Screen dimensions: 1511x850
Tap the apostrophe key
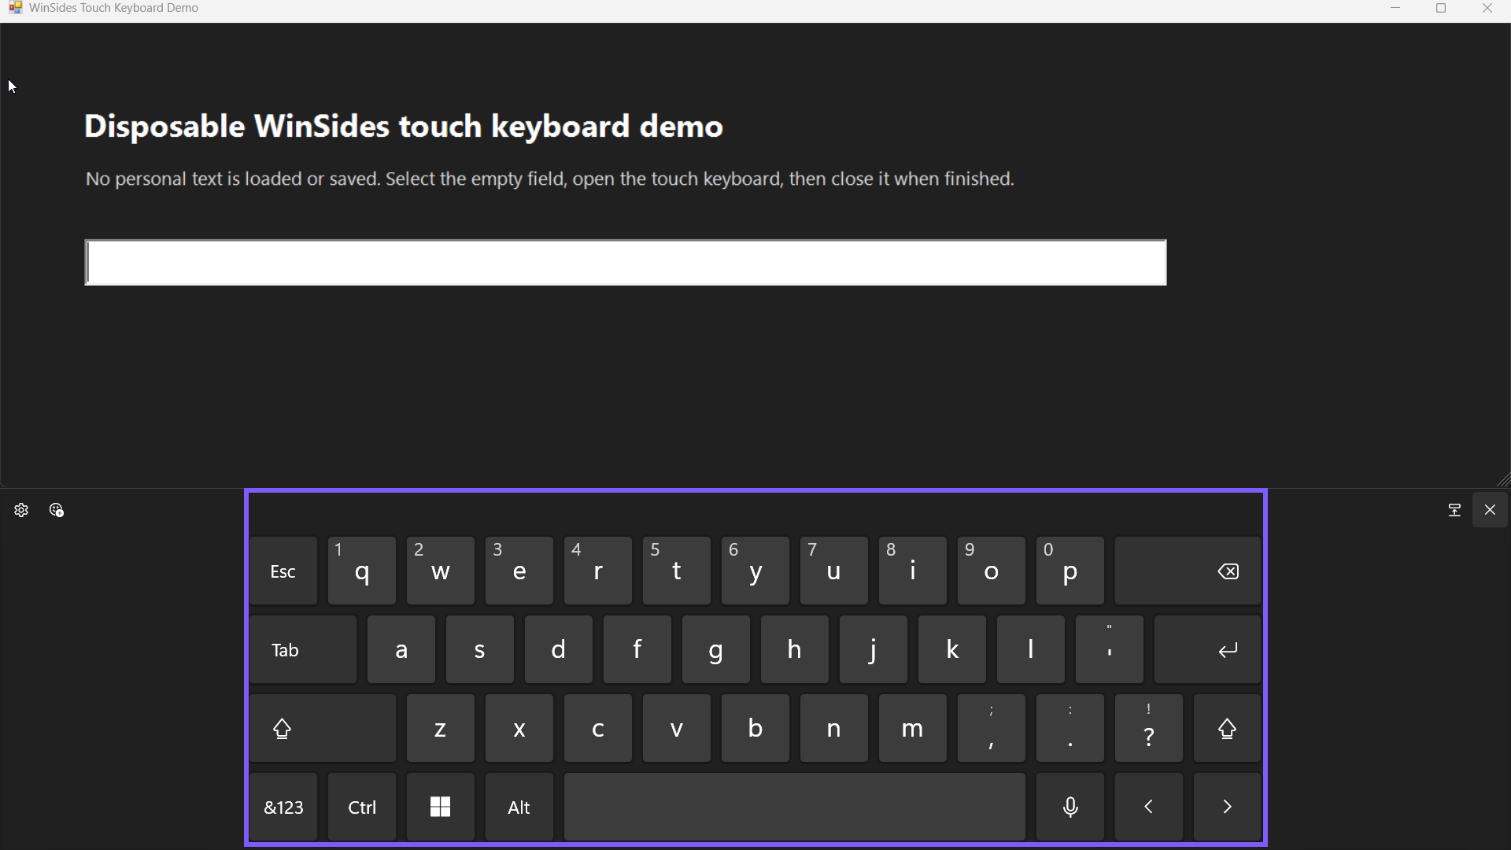(1110, 650)
